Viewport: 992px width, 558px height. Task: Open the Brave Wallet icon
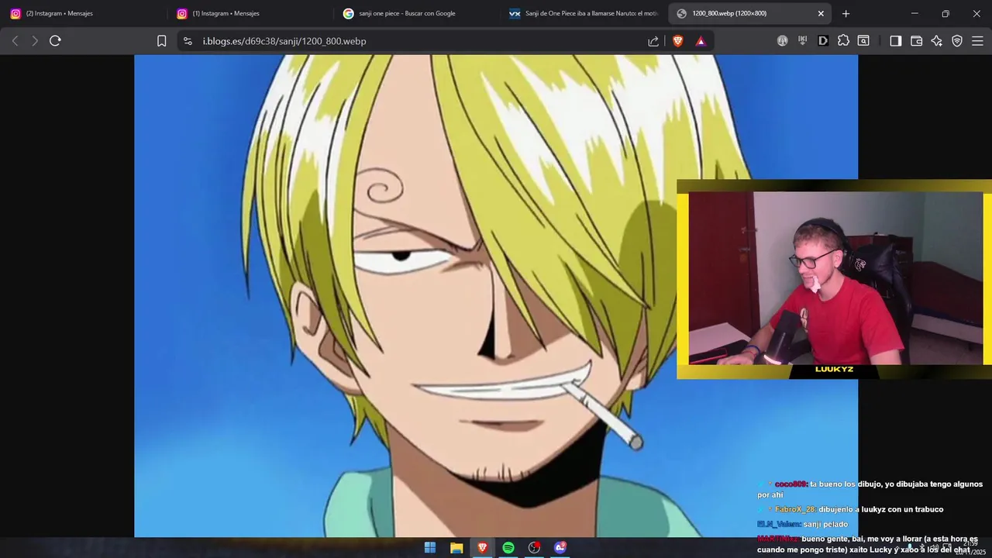tap(916, 41)
